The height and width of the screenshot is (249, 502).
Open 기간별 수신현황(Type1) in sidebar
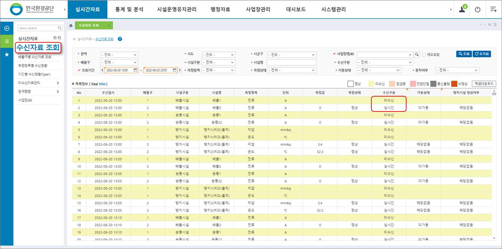(x=34, y=74)
